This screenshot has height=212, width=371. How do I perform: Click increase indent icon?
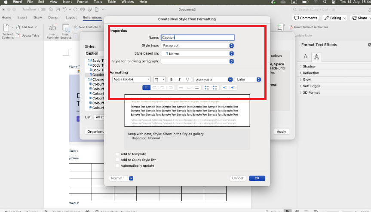(x=233, y=88)
